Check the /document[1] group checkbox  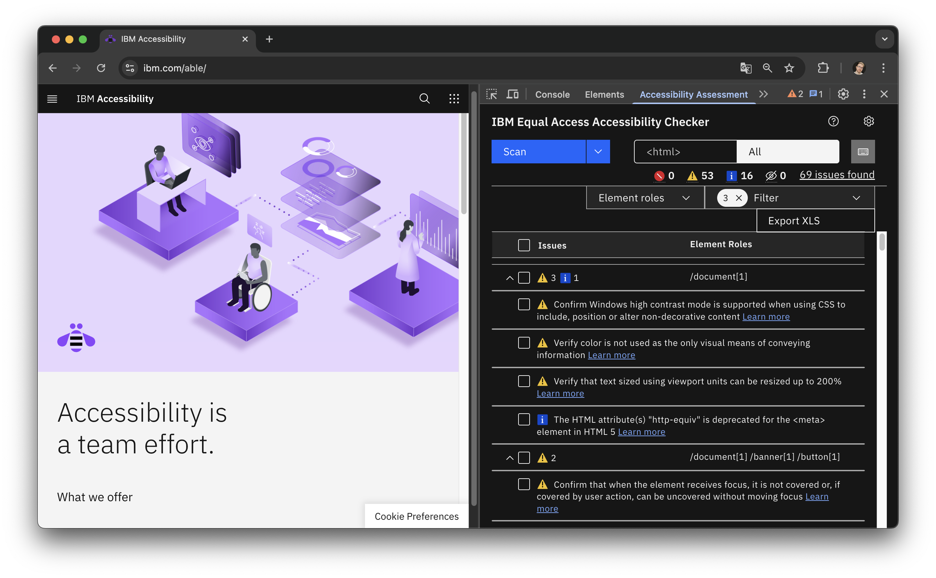pyautogui.click(x=524, y=278)
